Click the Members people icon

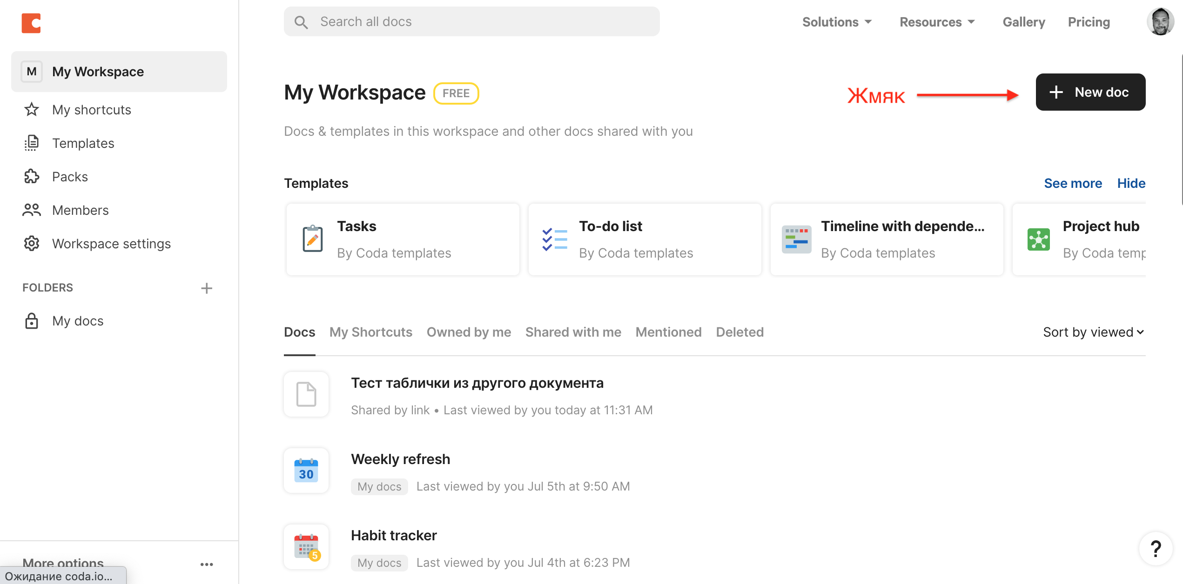(32, 210)
